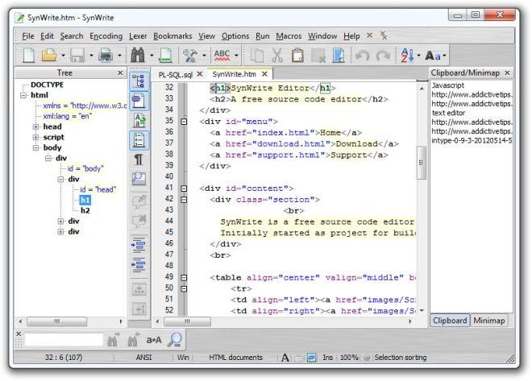Click the Delete selection icon
This screenshot has width=532, height=381.
point(318,56)
